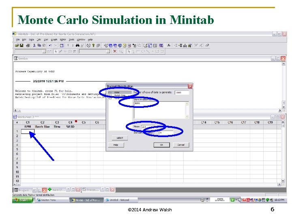Screen dimensions: 292x219
Task: Click the Store in column(s) text box
Action: pos(161,110)
